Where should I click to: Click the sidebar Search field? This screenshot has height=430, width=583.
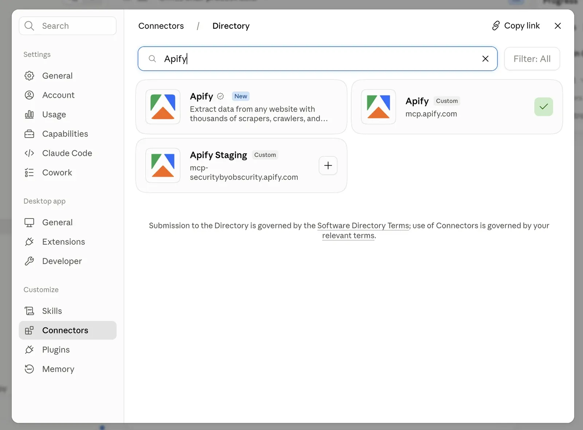pos(68,26)
